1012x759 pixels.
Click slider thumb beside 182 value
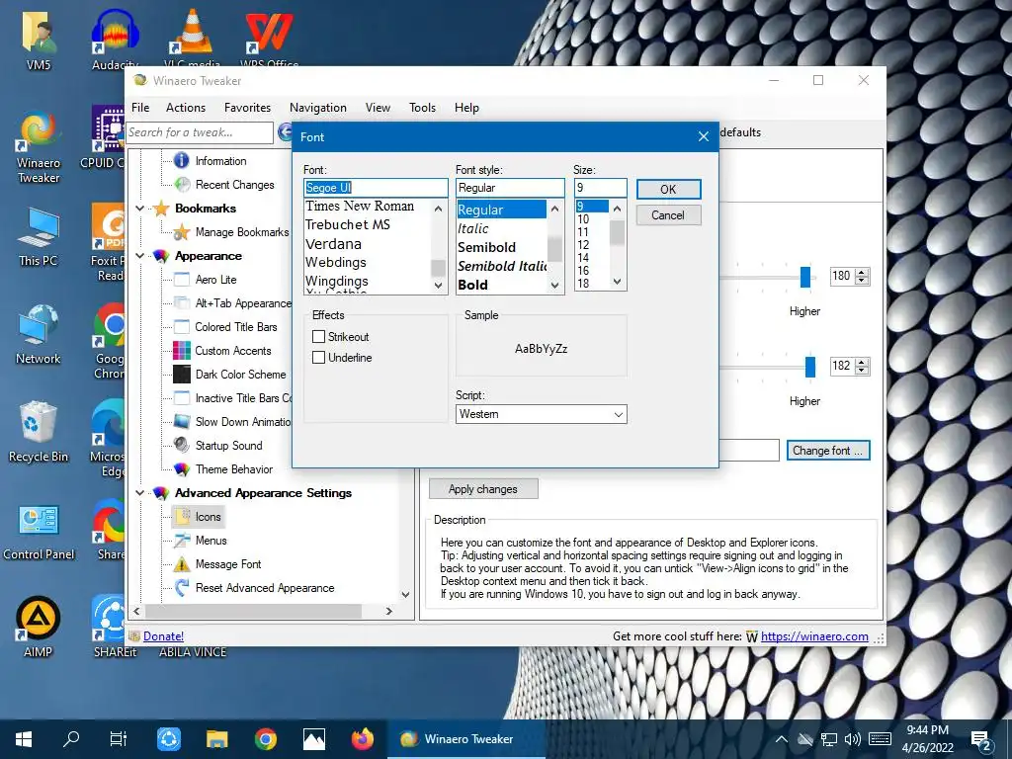(810, 367)
